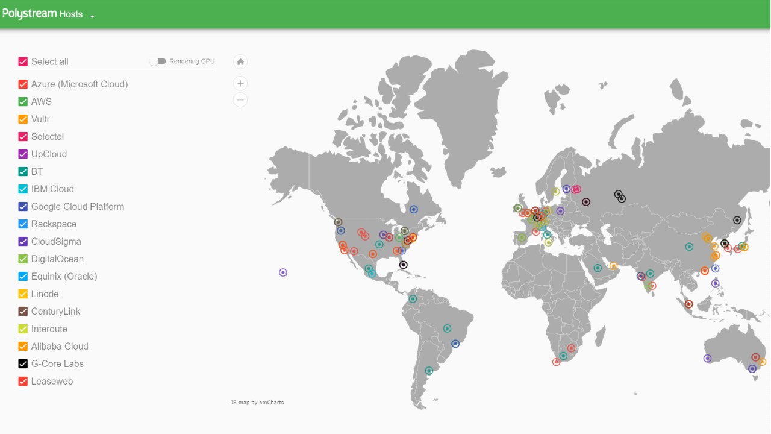Select the pink marker near St. Petersburg
The image size is (771, 434).
coord(576,189)
